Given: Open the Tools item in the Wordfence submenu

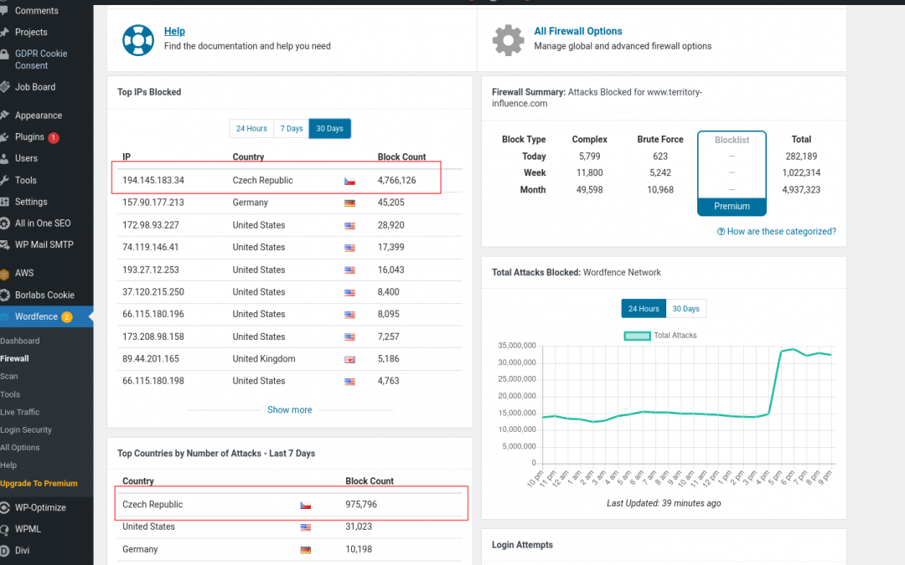Looking at the screenshot, I should coord(10,394).
